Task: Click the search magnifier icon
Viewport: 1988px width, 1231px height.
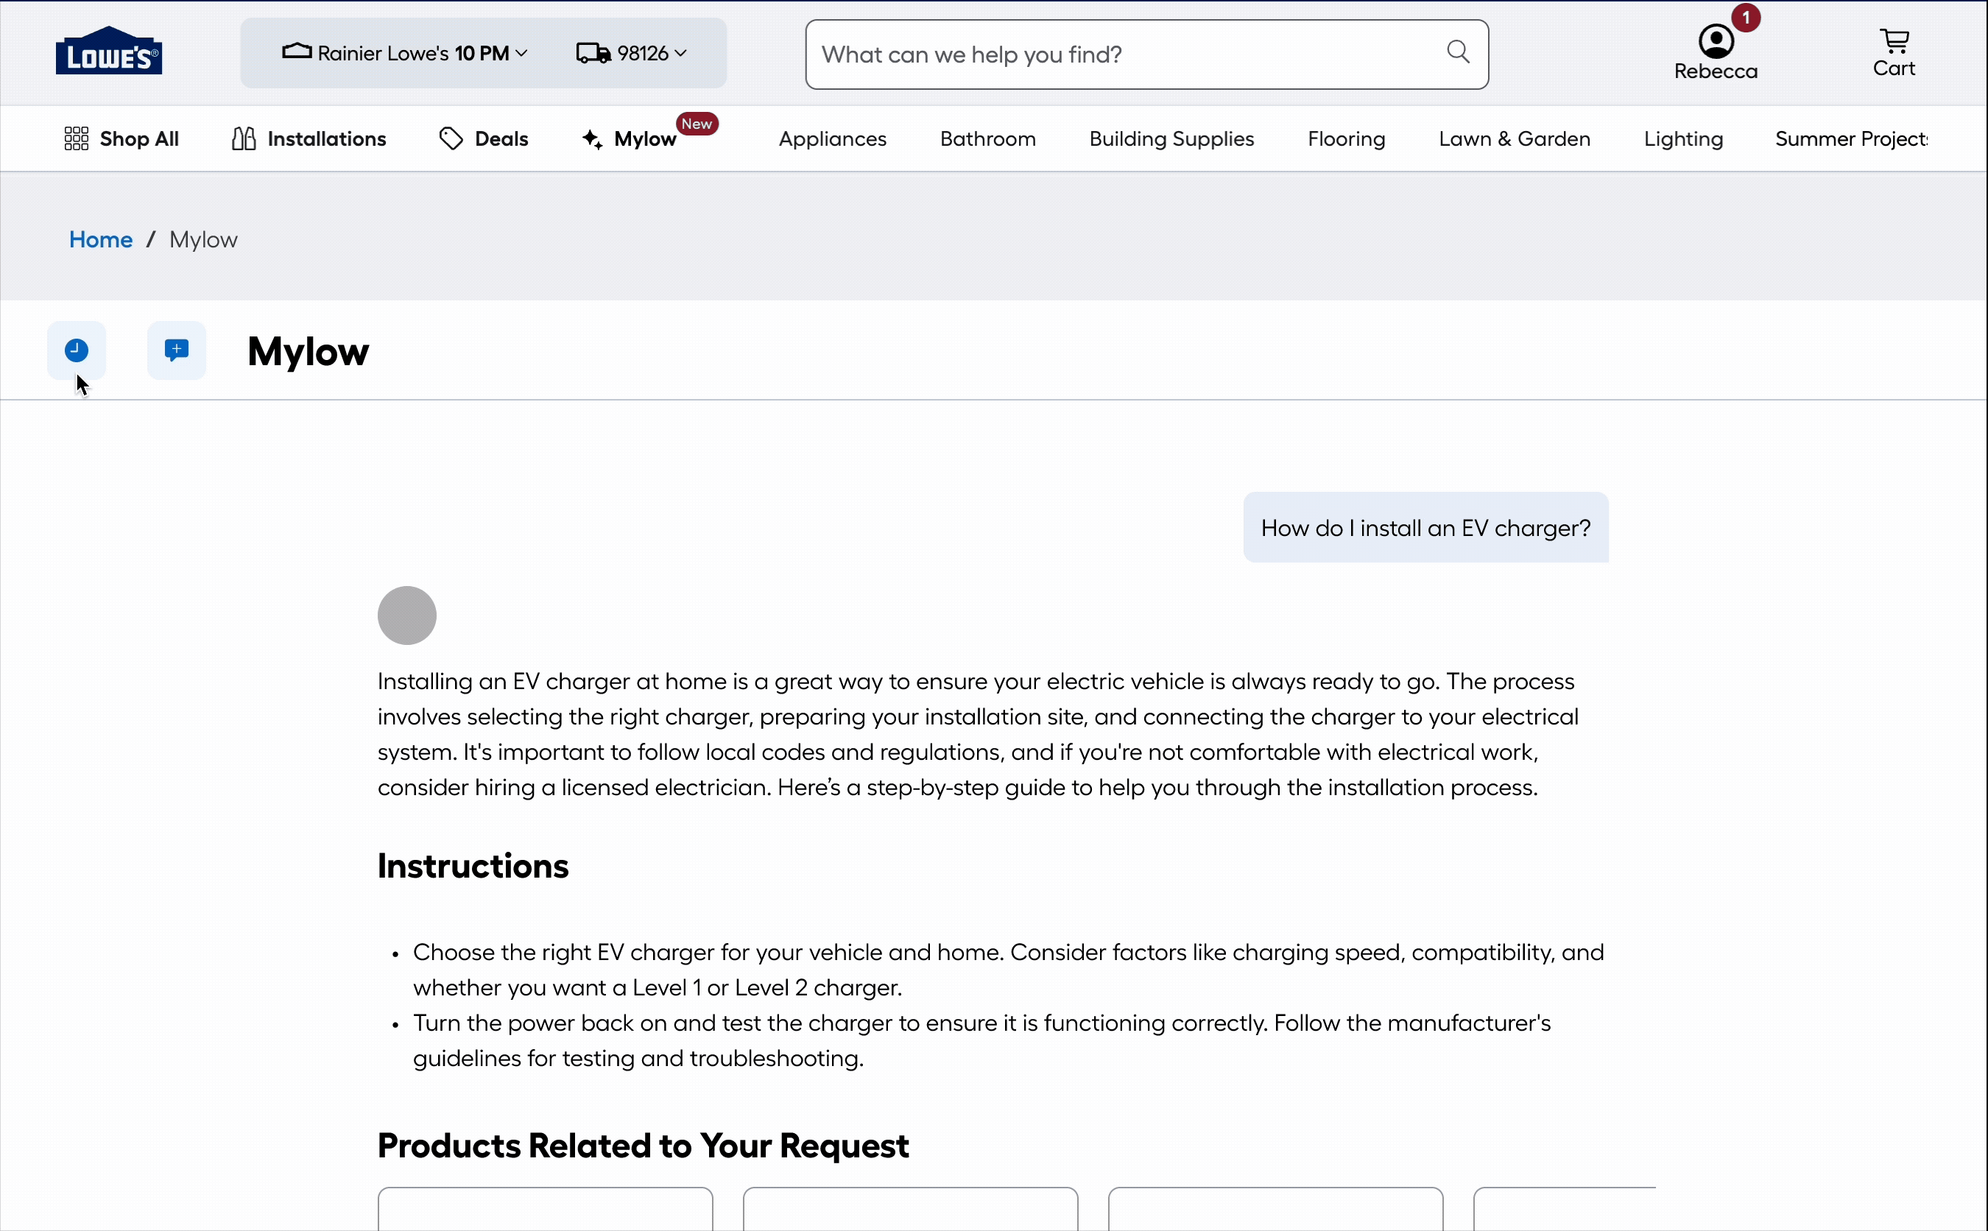Action: coord(1457,53)
